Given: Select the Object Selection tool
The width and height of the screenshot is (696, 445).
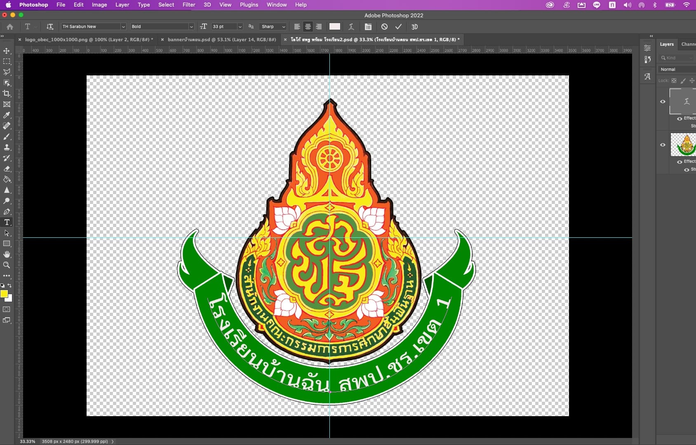Looking at the screenshot, I should click(7, 83).
